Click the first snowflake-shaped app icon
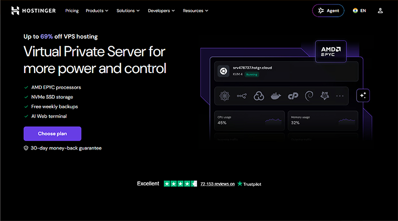Screen dimensions: 398x221 coord(225,96)
